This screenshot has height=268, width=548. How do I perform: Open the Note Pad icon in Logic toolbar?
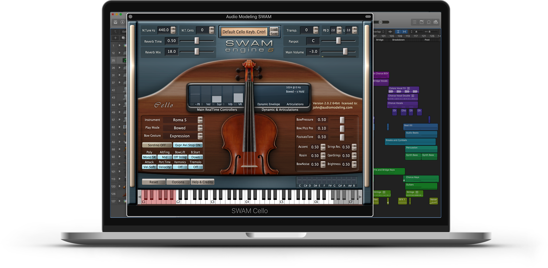422,22
